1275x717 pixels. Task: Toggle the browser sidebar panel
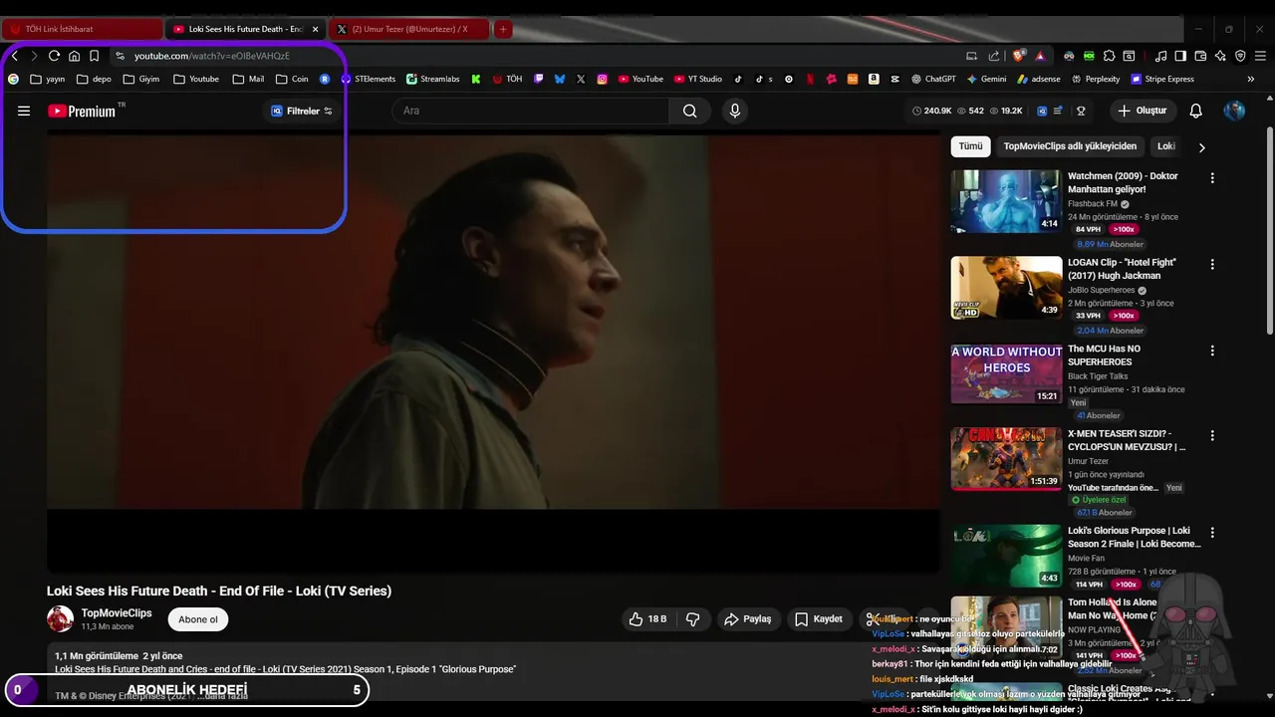point(1180,56)
